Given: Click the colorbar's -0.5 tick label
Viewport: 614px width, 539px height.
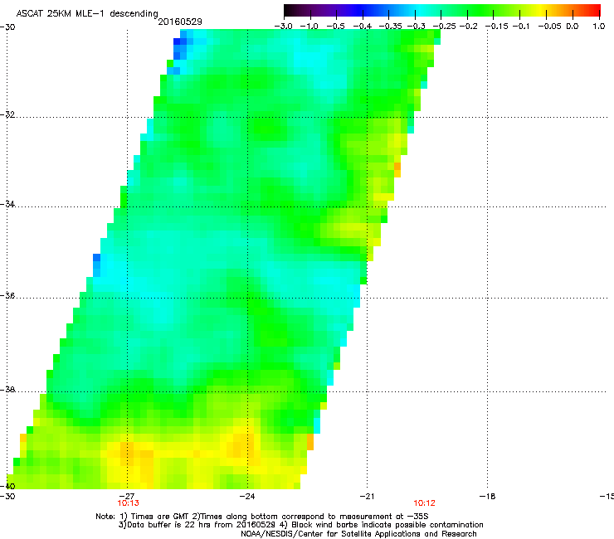Looking at the screenshot, I should coord(335,27).
